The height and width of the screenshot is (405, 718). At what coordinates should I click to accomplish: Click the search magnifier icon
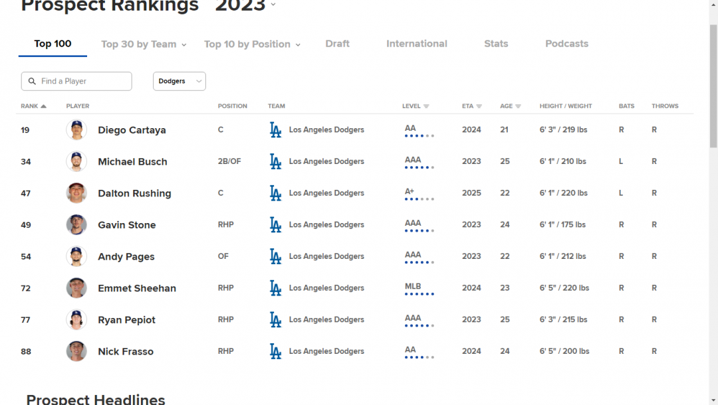(32, 82)
